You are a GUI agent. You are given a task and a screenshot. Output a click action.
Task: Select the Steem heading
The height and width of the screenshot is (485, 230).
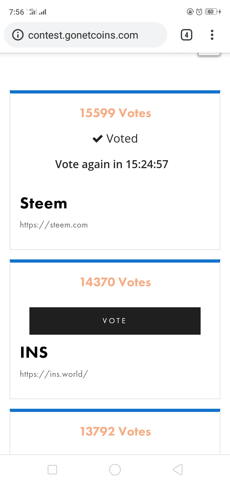[x=44, y=203]
